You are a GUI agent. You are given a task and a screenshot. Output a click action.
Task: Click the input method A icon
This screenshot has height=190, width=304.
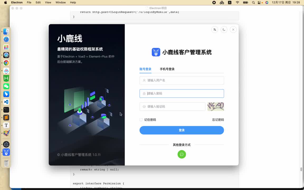click(x=230, y=2)
